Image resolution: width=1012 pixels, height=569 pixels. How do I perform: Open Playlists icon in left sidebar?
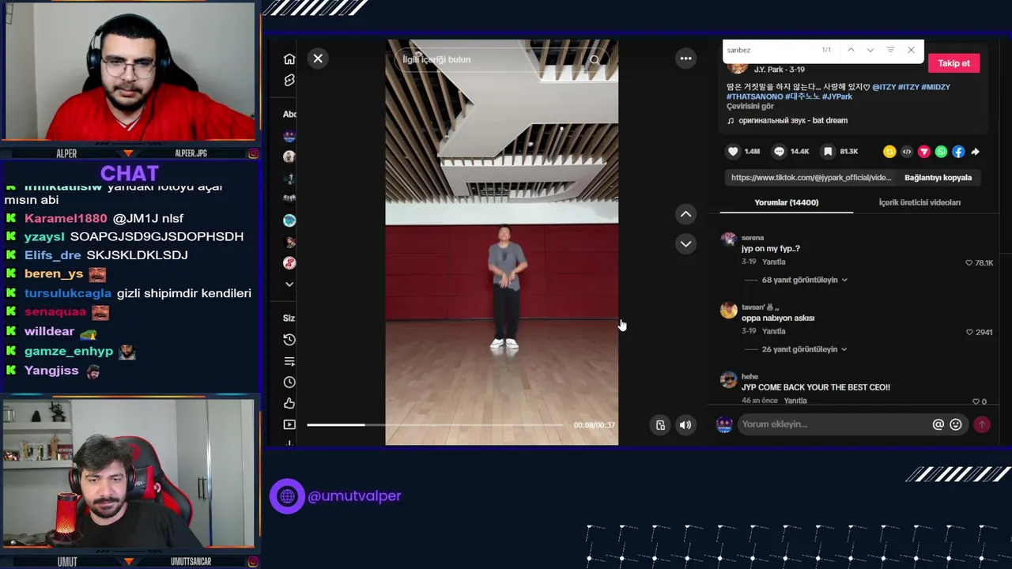[289, 361]
